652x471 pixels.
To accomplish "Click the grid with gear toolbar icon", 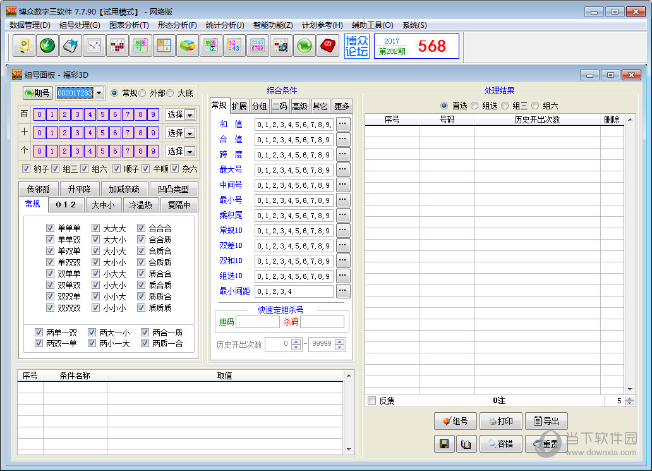I will coord(281,46).
